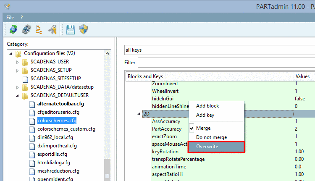Click the colorschemes.cfg file icon
The width and height of the screenshot is (315, 181).
pyautogui.click(x=32, y=121)
